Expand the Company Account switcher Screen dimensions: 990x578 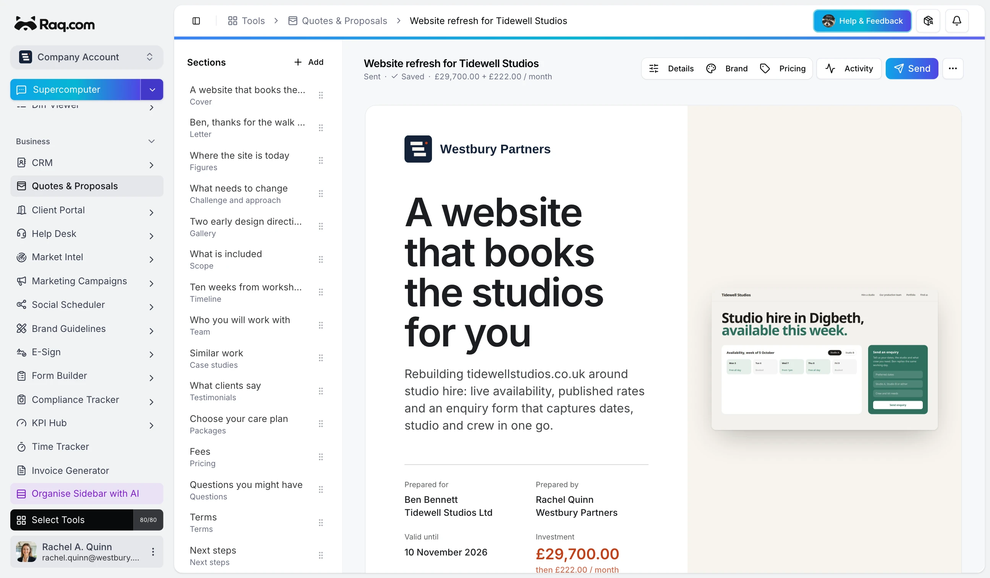click(x=86, y=57)
